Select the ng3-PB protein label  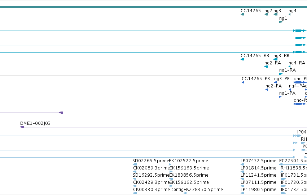[x=282, y=79]
